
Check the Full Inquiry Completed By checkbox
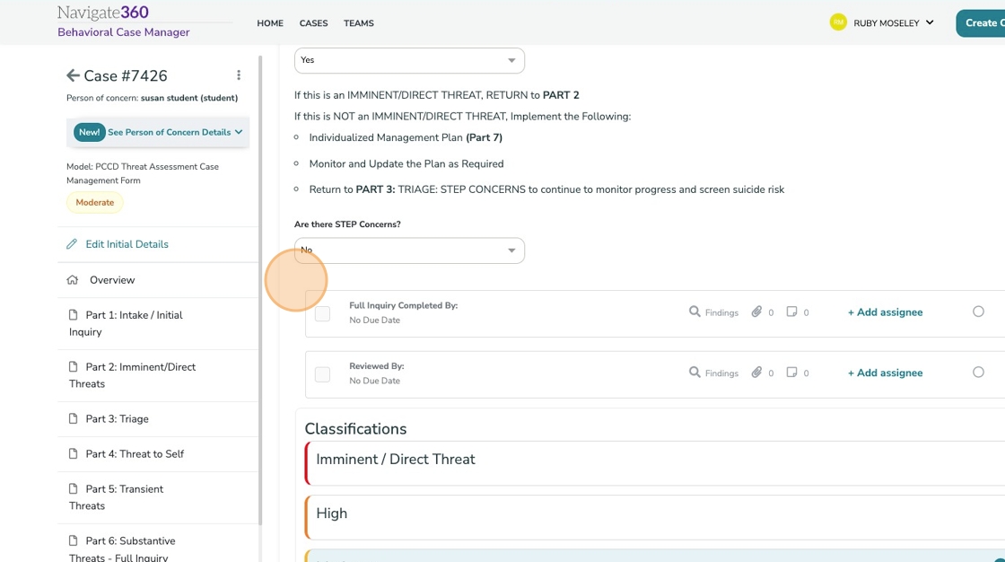tap(322, 313)
